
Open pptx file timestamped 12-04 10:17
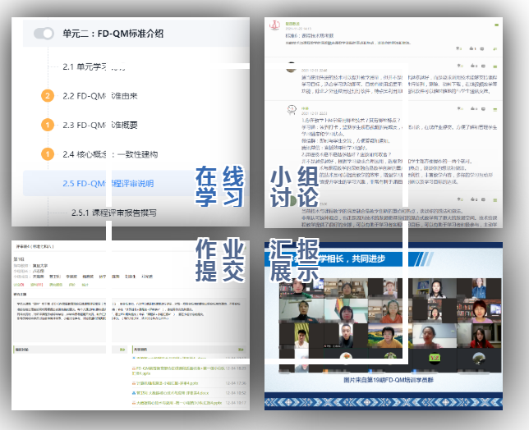coord(179,403)
